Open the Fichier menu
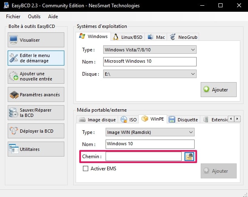This screenshot has width=248, height=197. (x=13, y=17)
